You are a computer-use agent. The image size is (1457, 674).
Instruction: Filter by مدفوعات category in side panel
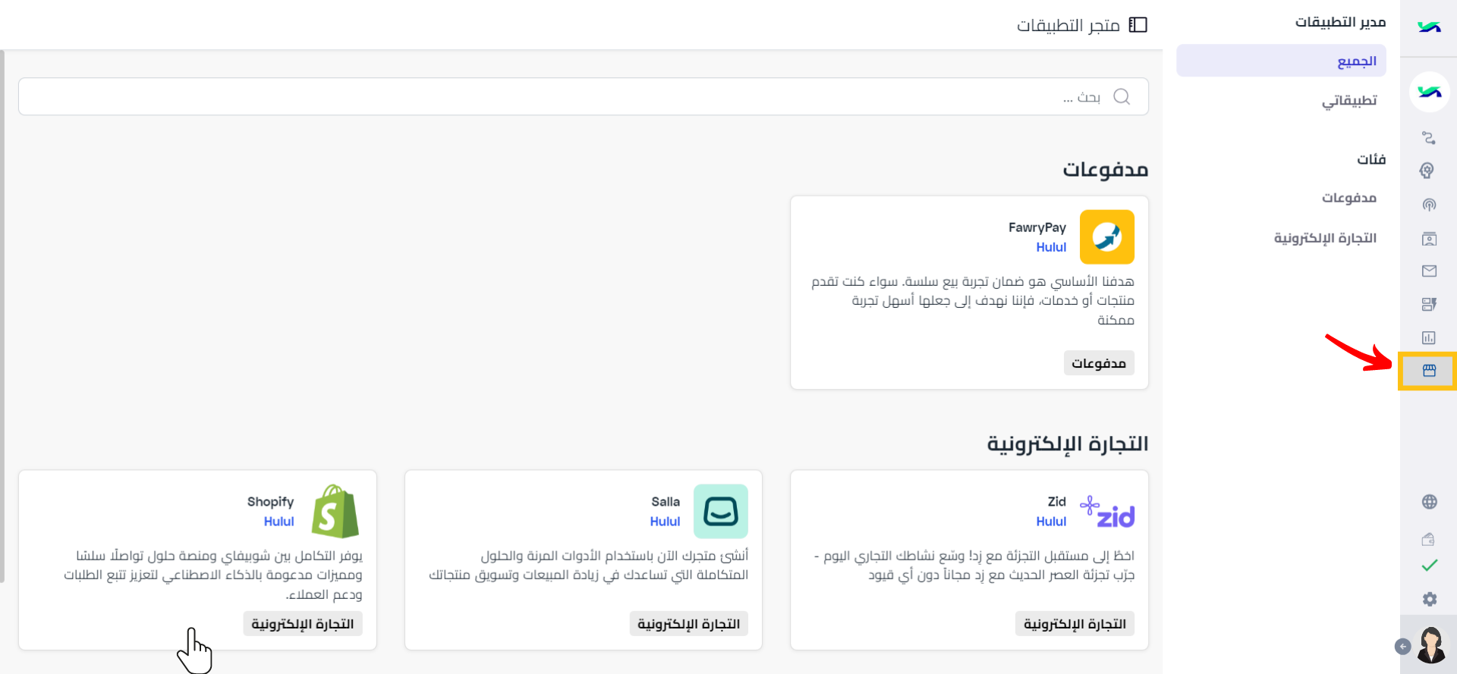[x=1349, y=198]
